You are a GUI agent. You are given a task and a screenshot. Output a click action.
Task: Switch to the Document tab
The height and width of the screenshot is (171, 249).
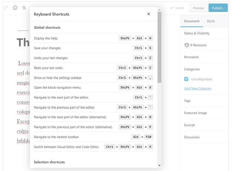click(191, 21)
